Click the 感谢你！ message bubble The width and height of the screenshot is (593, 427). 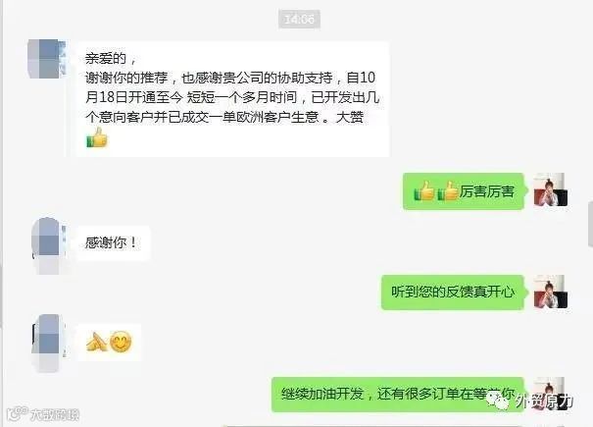[114, 242]
